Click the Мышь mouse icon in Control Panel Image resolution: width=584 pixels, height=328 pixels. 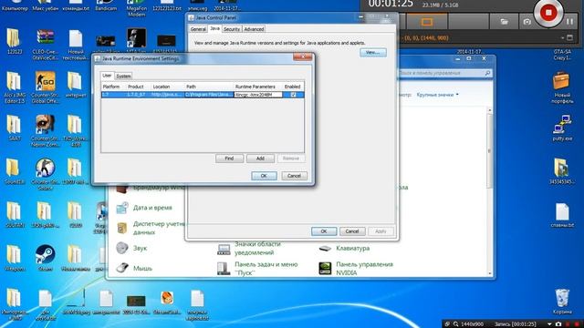click(x=122, y=268)
